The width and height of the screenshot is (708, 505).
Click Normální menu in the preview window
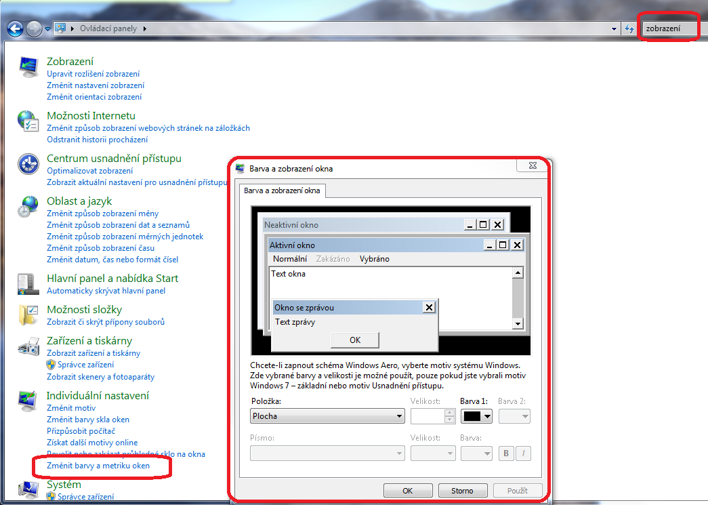[x=290, y=259]
